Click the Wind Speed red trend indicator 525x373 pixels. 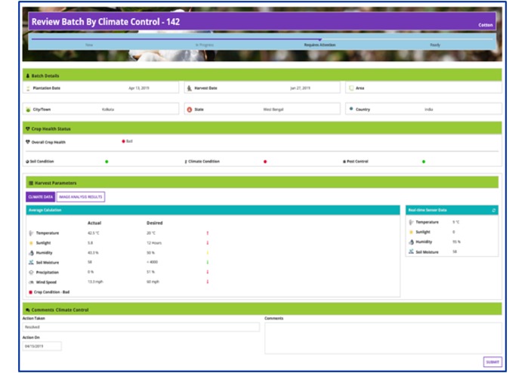coord(208,282)
